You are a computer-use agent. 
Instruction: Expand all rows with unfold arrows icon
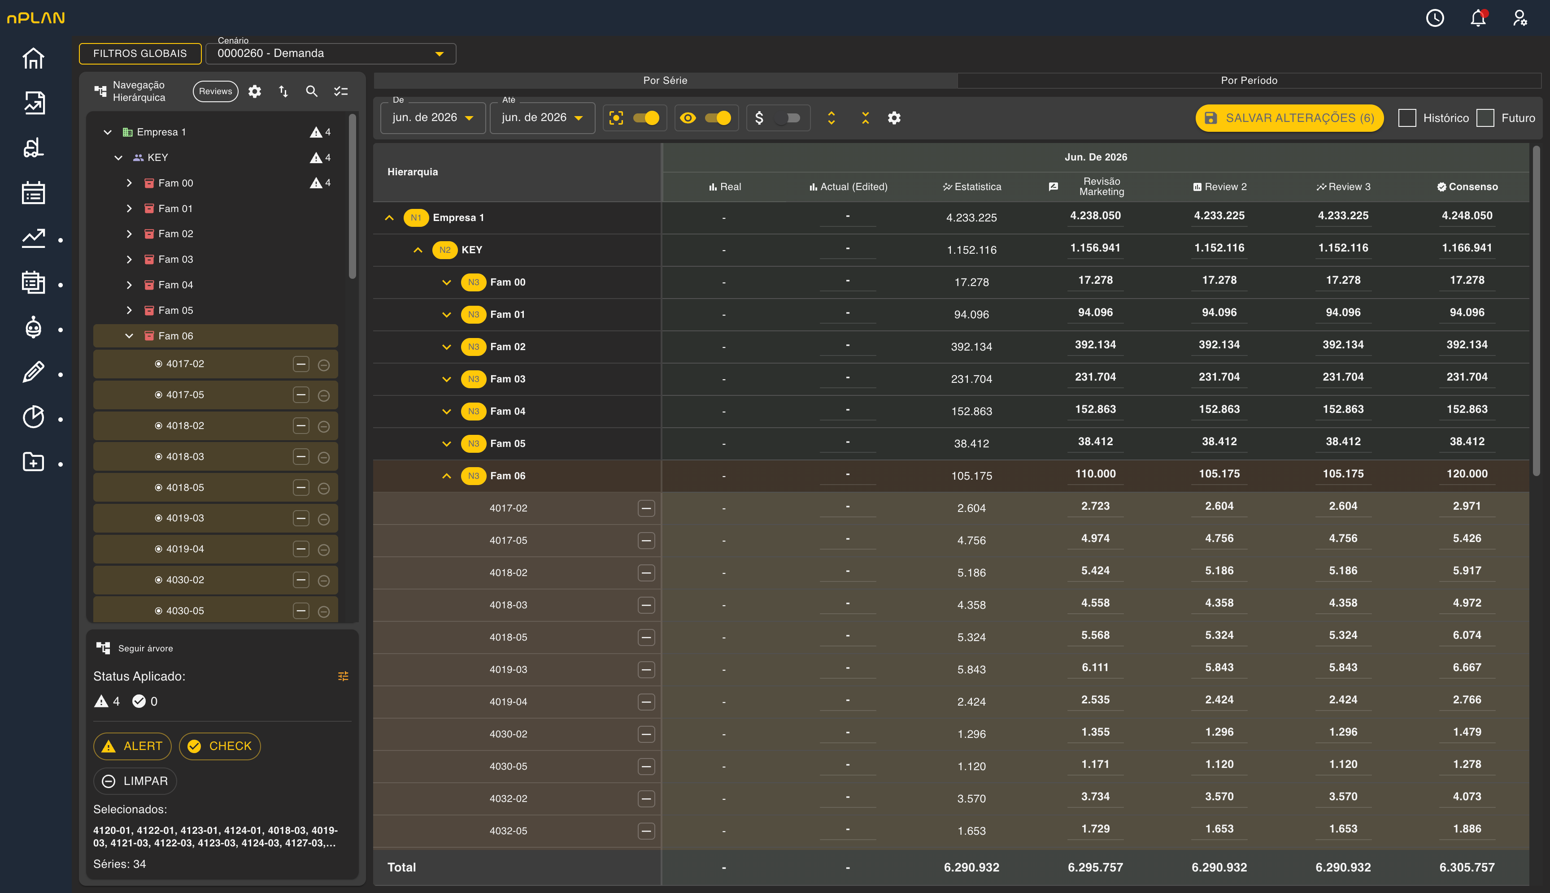831,118
